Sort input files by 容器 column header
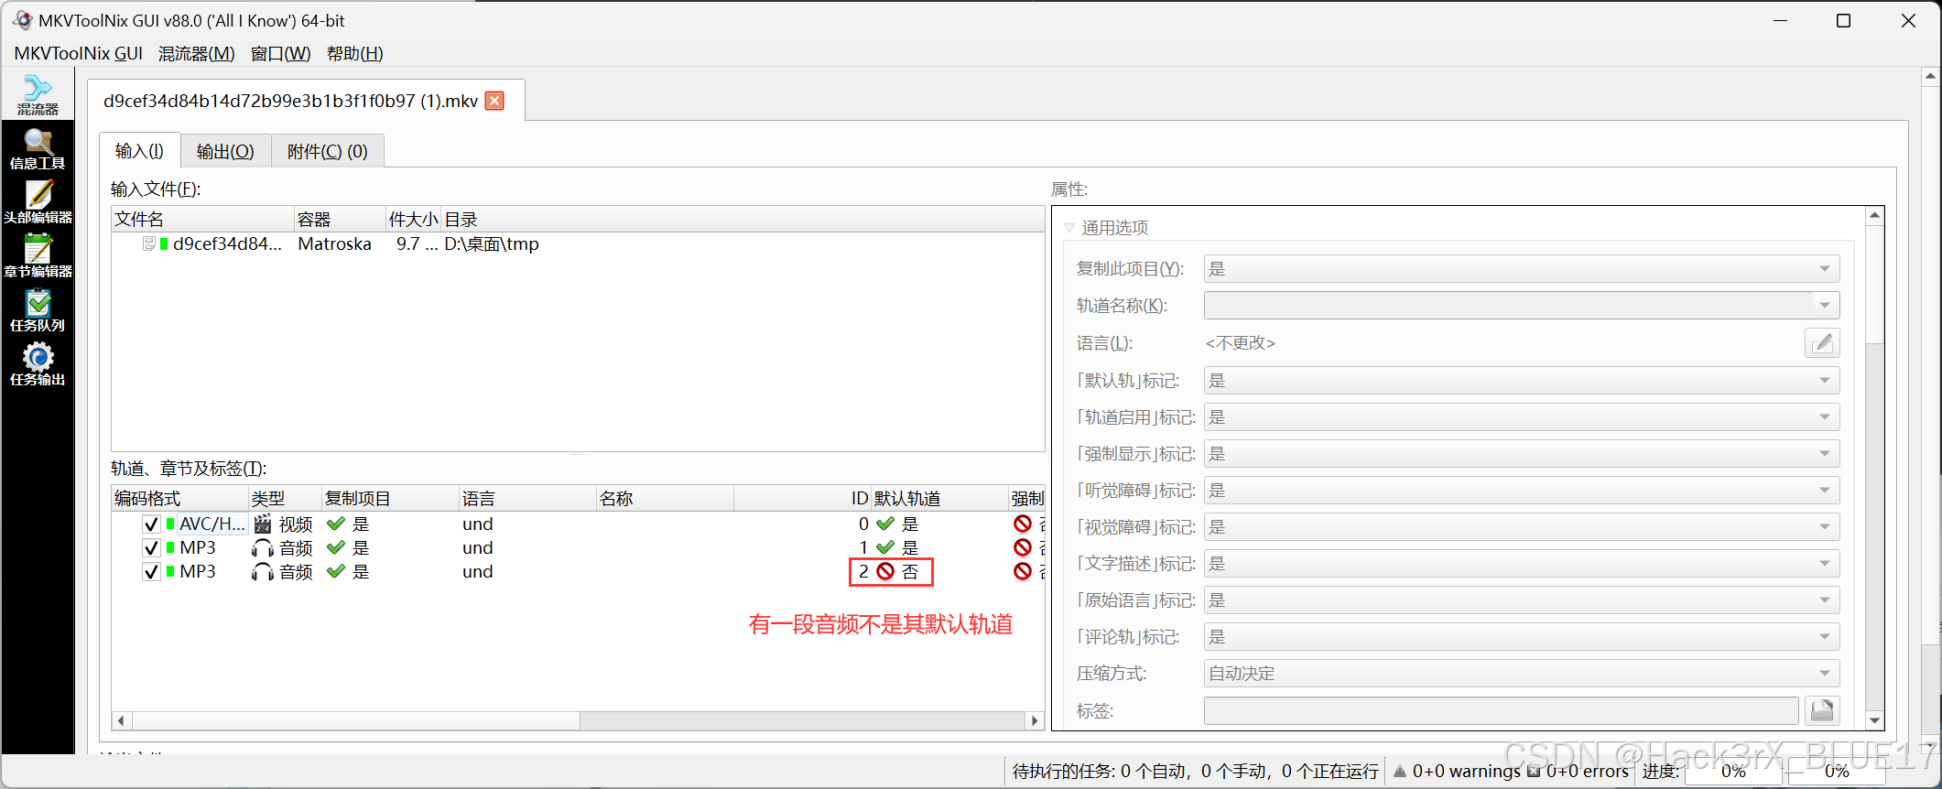 (340, 219)
